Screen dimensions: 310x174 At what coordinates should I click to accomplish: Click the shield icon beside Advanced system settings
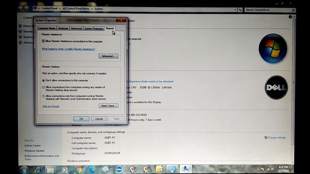(20, 43)
